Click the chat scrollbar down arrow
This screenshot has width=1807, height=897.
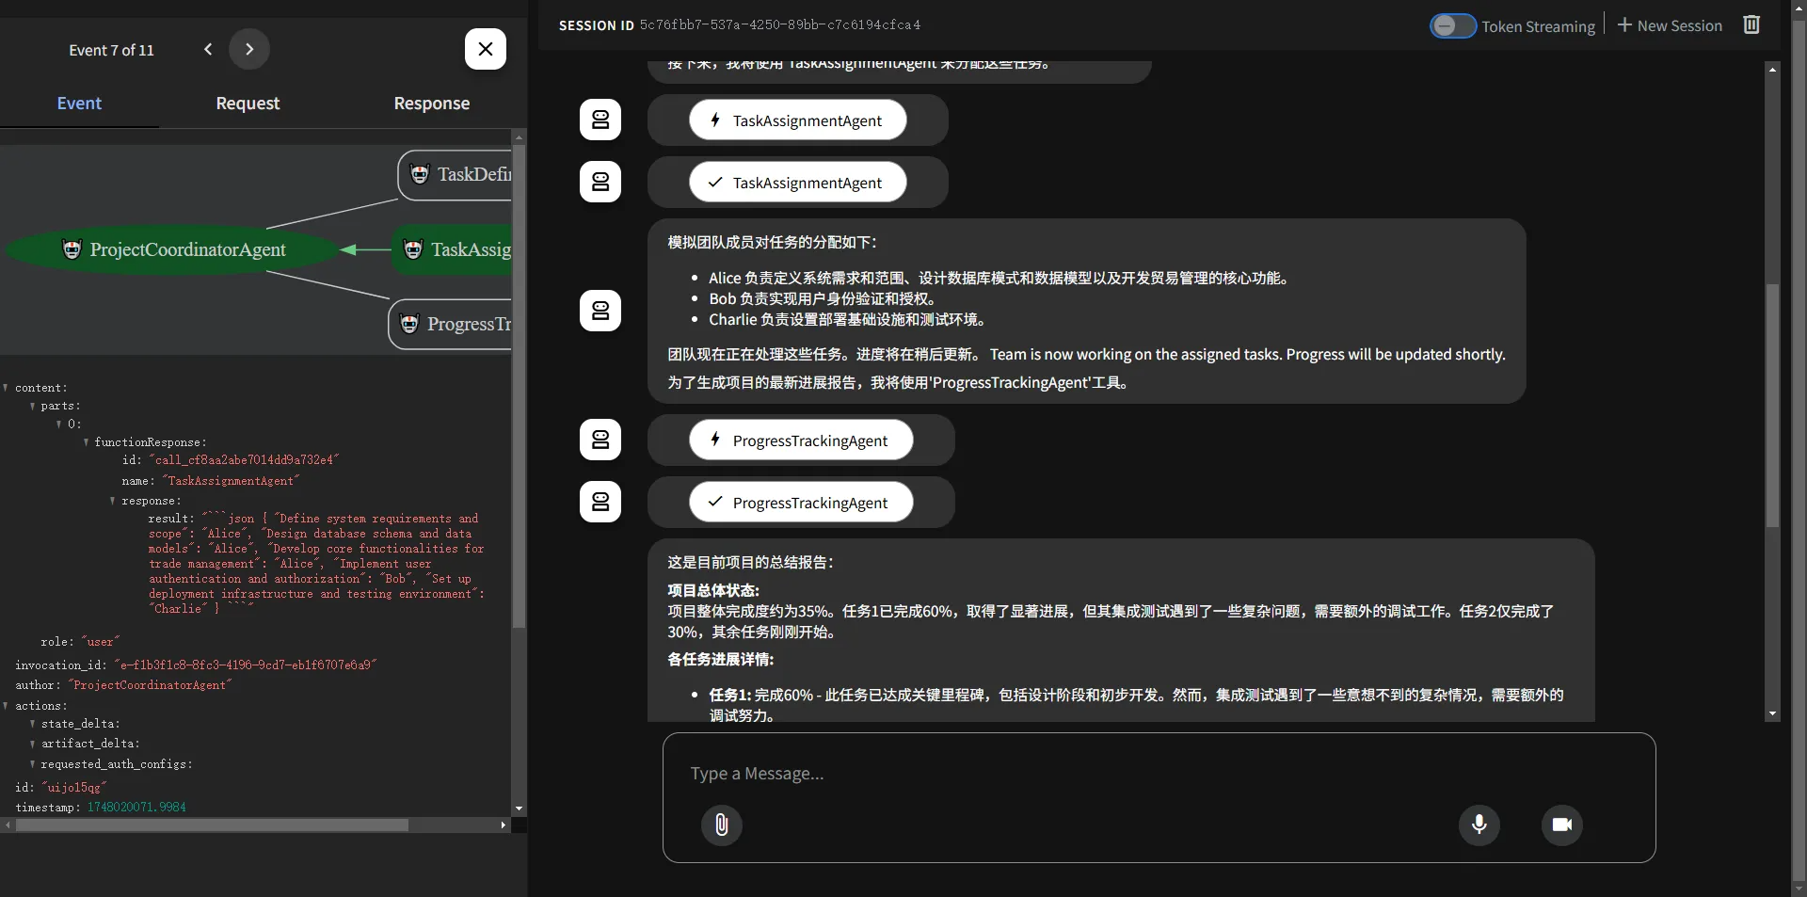click(x=1772, y=714)
